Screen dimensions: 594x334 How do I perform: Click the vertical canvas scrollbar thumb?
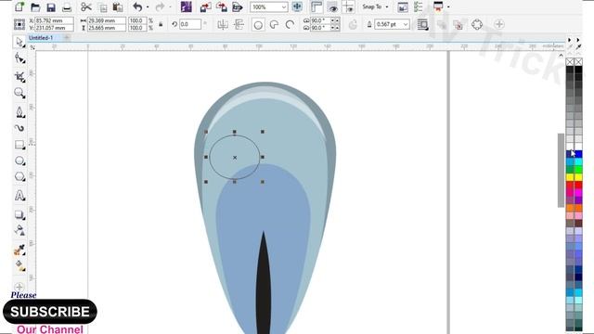(561, 171)
